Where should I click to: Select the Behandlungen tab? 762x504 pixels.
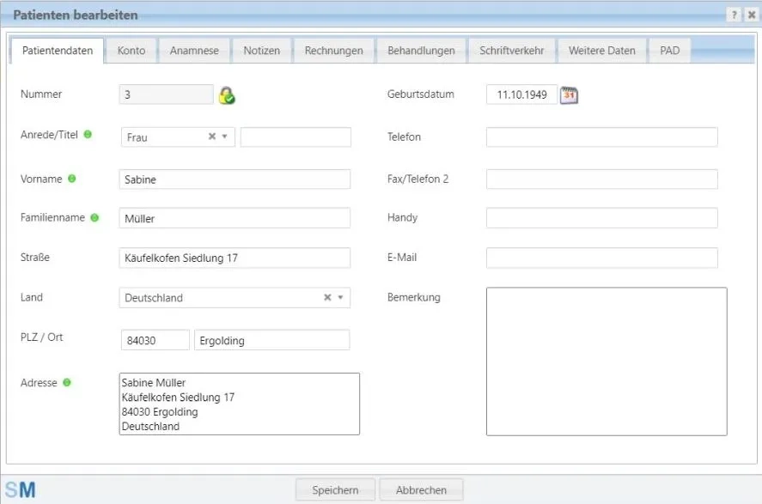(x=421, y=51)
